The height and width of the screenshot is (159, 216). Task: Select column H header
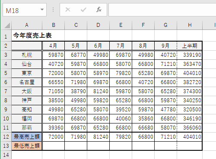tap(190, 25)
